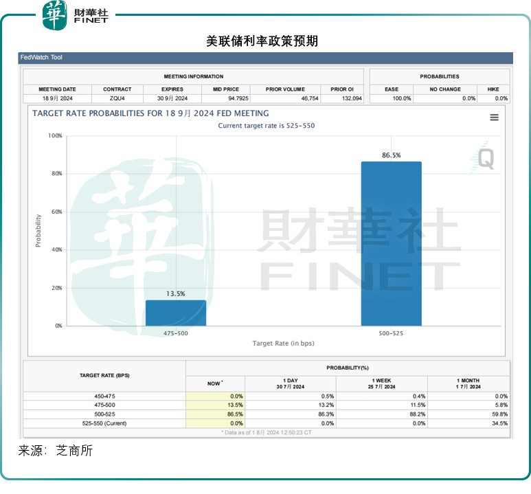531x494 pixels.
Task: Click the highlighted 86.5% NOW cell
Action: click(215, 414)
